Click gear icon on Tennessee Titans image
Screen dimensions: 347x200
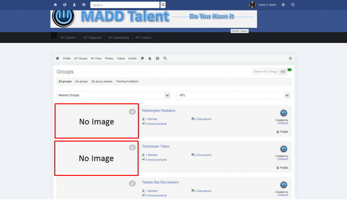coord(132,148)
